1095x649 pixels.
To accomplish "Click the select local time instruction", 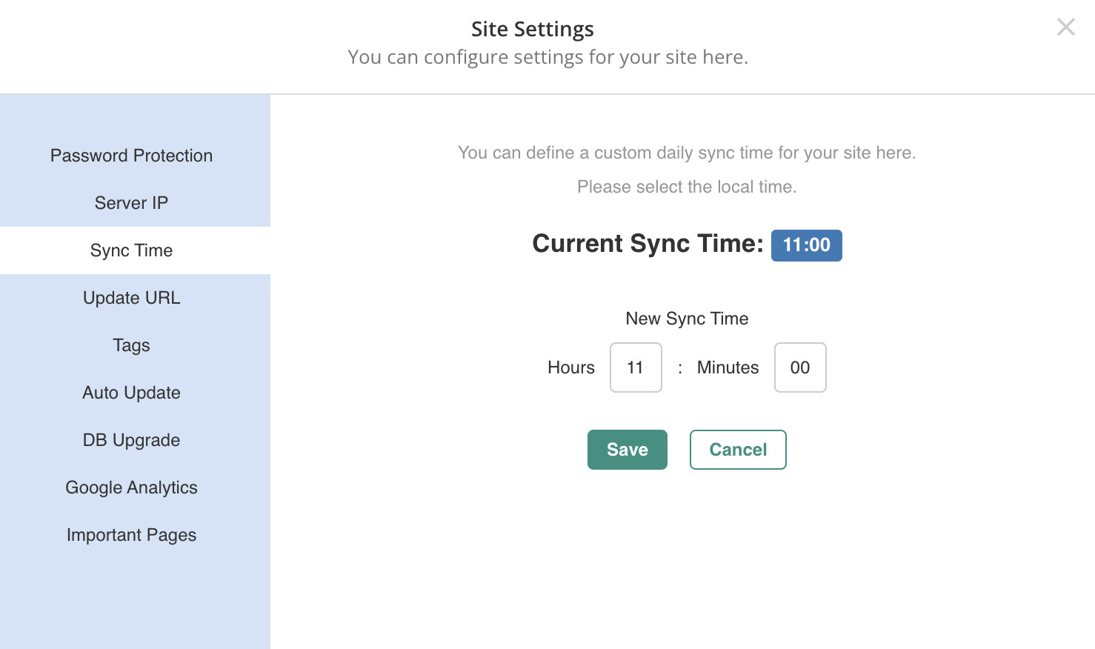I will (687, 187).
